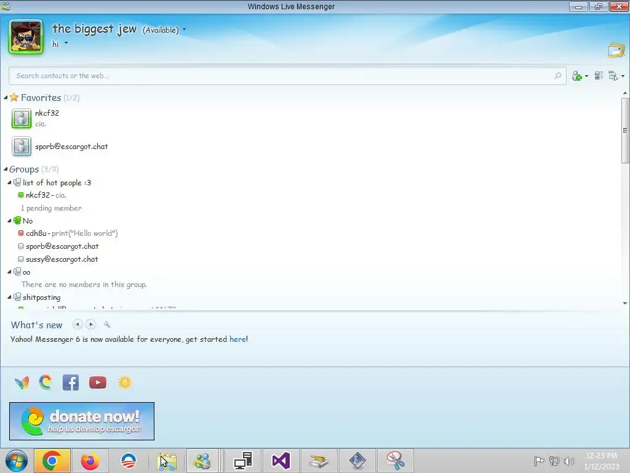The image size is (630, 473).
Task: Select sussy@escargot.chat contact
Action: tap(62, 259)
